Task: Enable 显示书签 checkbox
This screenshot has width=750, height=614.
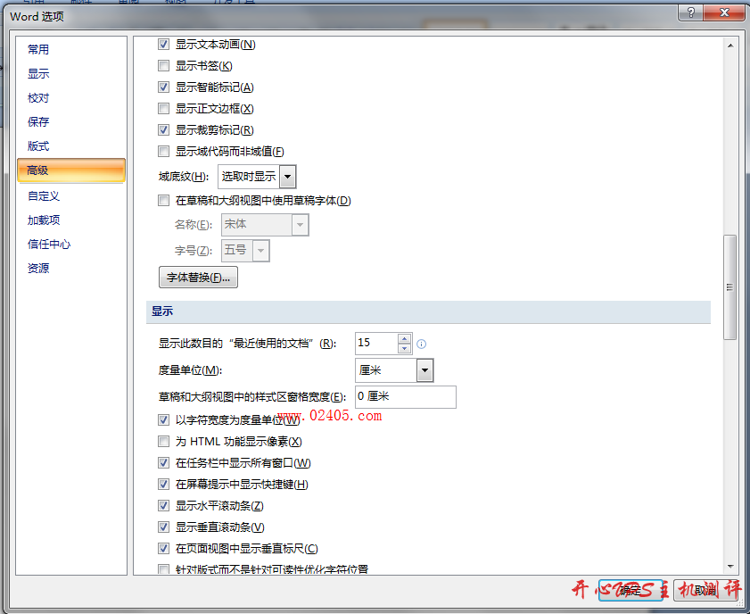Action: tap(163, 65)
